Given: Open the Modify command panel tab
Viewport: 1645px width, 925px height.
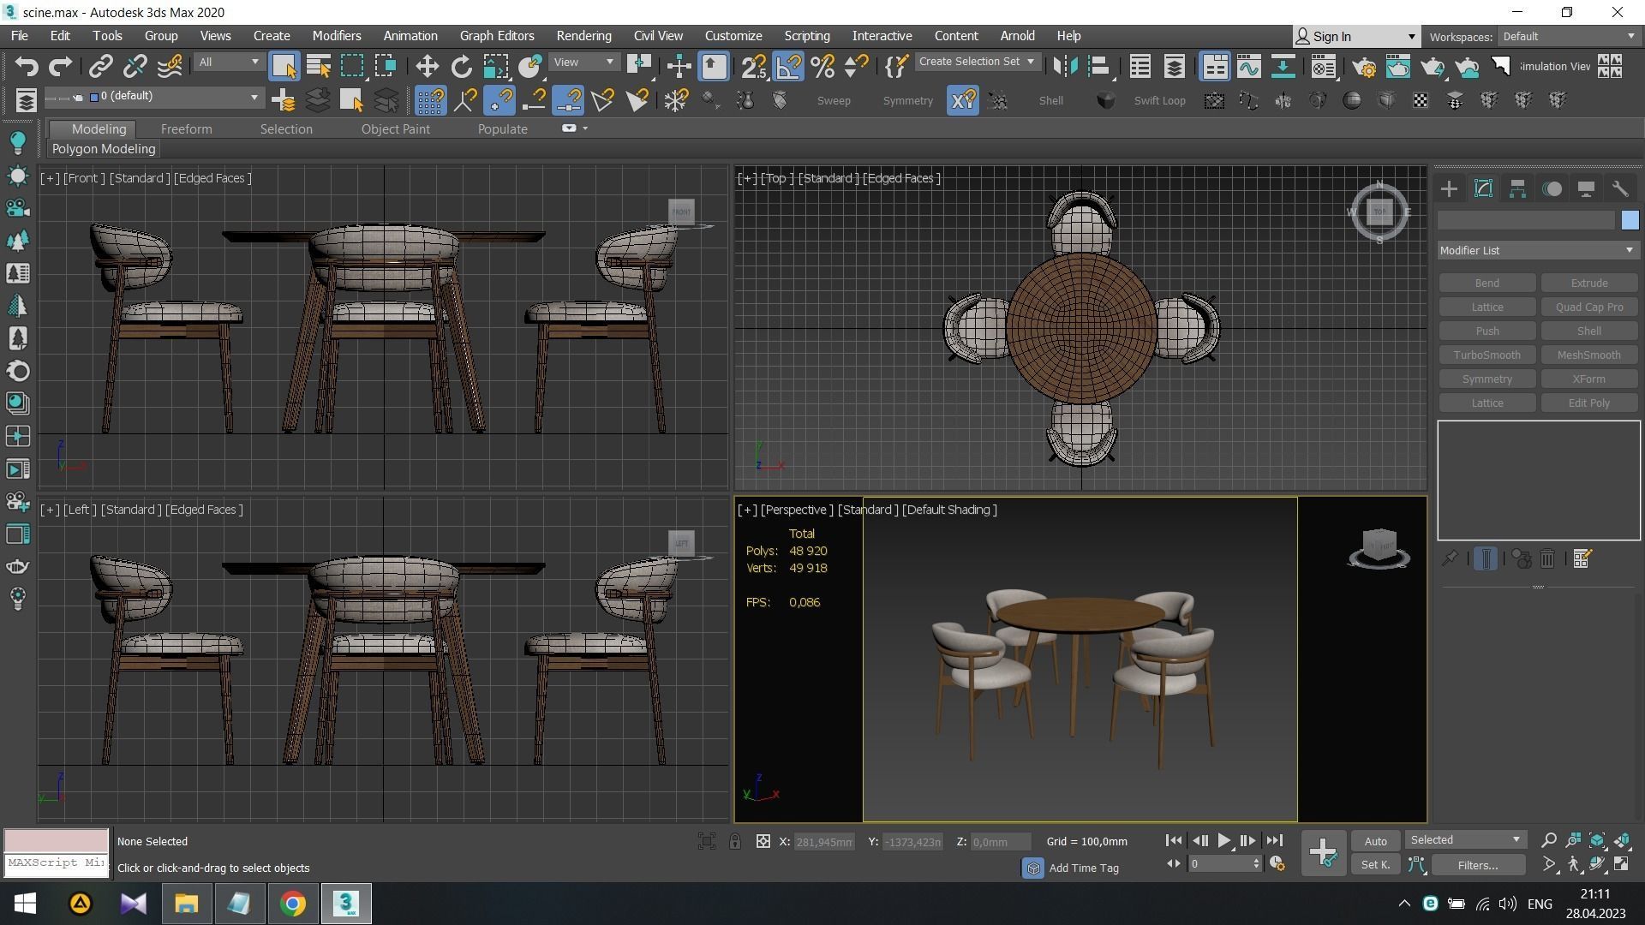Looking at the screenshot, I should (x=1483, y=189).
